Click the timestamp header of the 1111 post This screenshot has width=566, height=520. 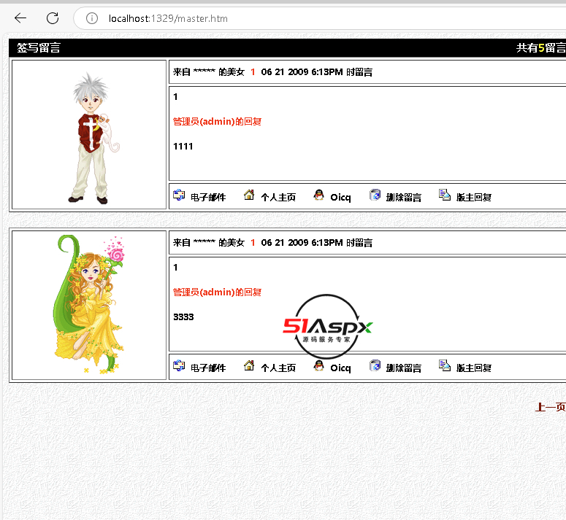pos(272,72)
